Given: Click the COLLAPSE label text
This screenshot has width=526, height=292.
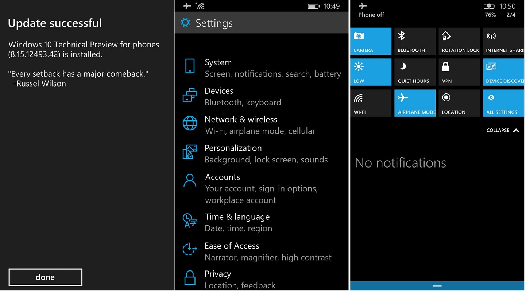Looking at the screenshot, I should (498, 130).
